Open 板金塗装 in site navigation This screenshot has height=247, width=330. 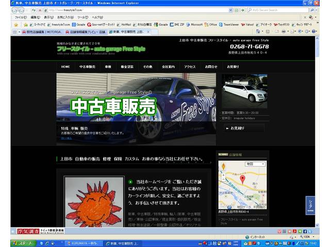point(127,67)
